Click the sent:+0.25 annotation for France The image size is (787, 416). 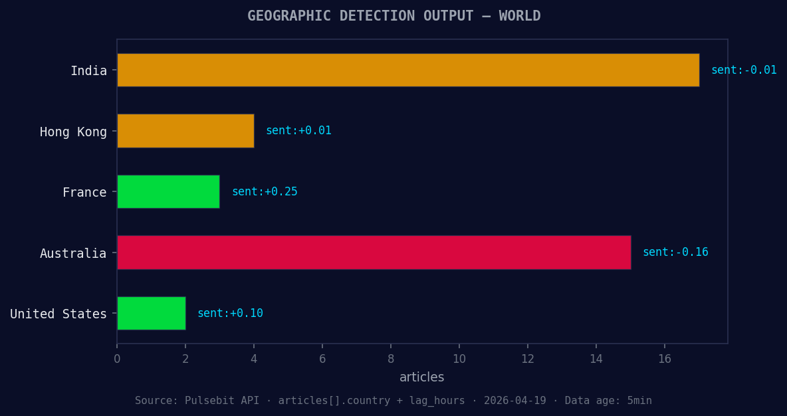[x=264, y=191]
